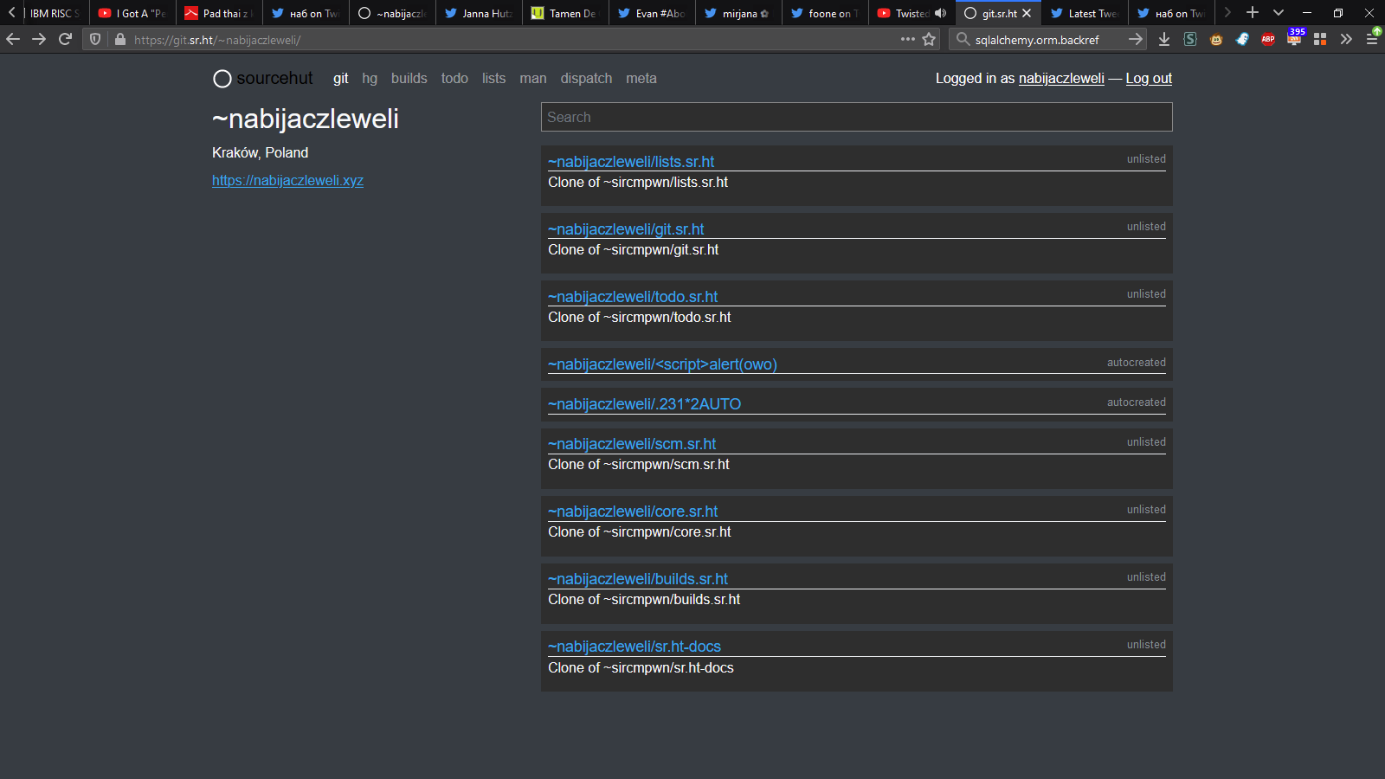Go to the todo navigation item

[x=454, y=78]
